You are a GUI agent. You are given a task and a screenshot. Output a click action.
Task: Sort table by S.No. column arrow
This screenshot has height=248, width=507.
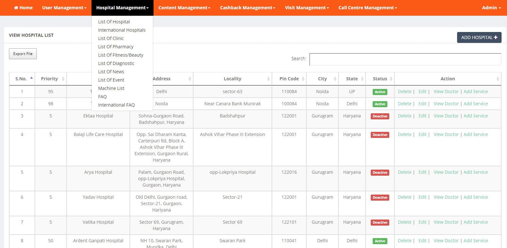point(31,78)
